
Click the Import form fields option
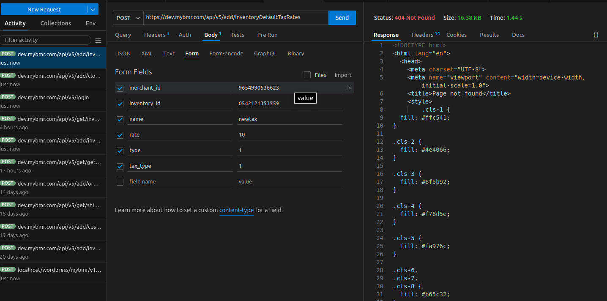[x=343, y=75]
